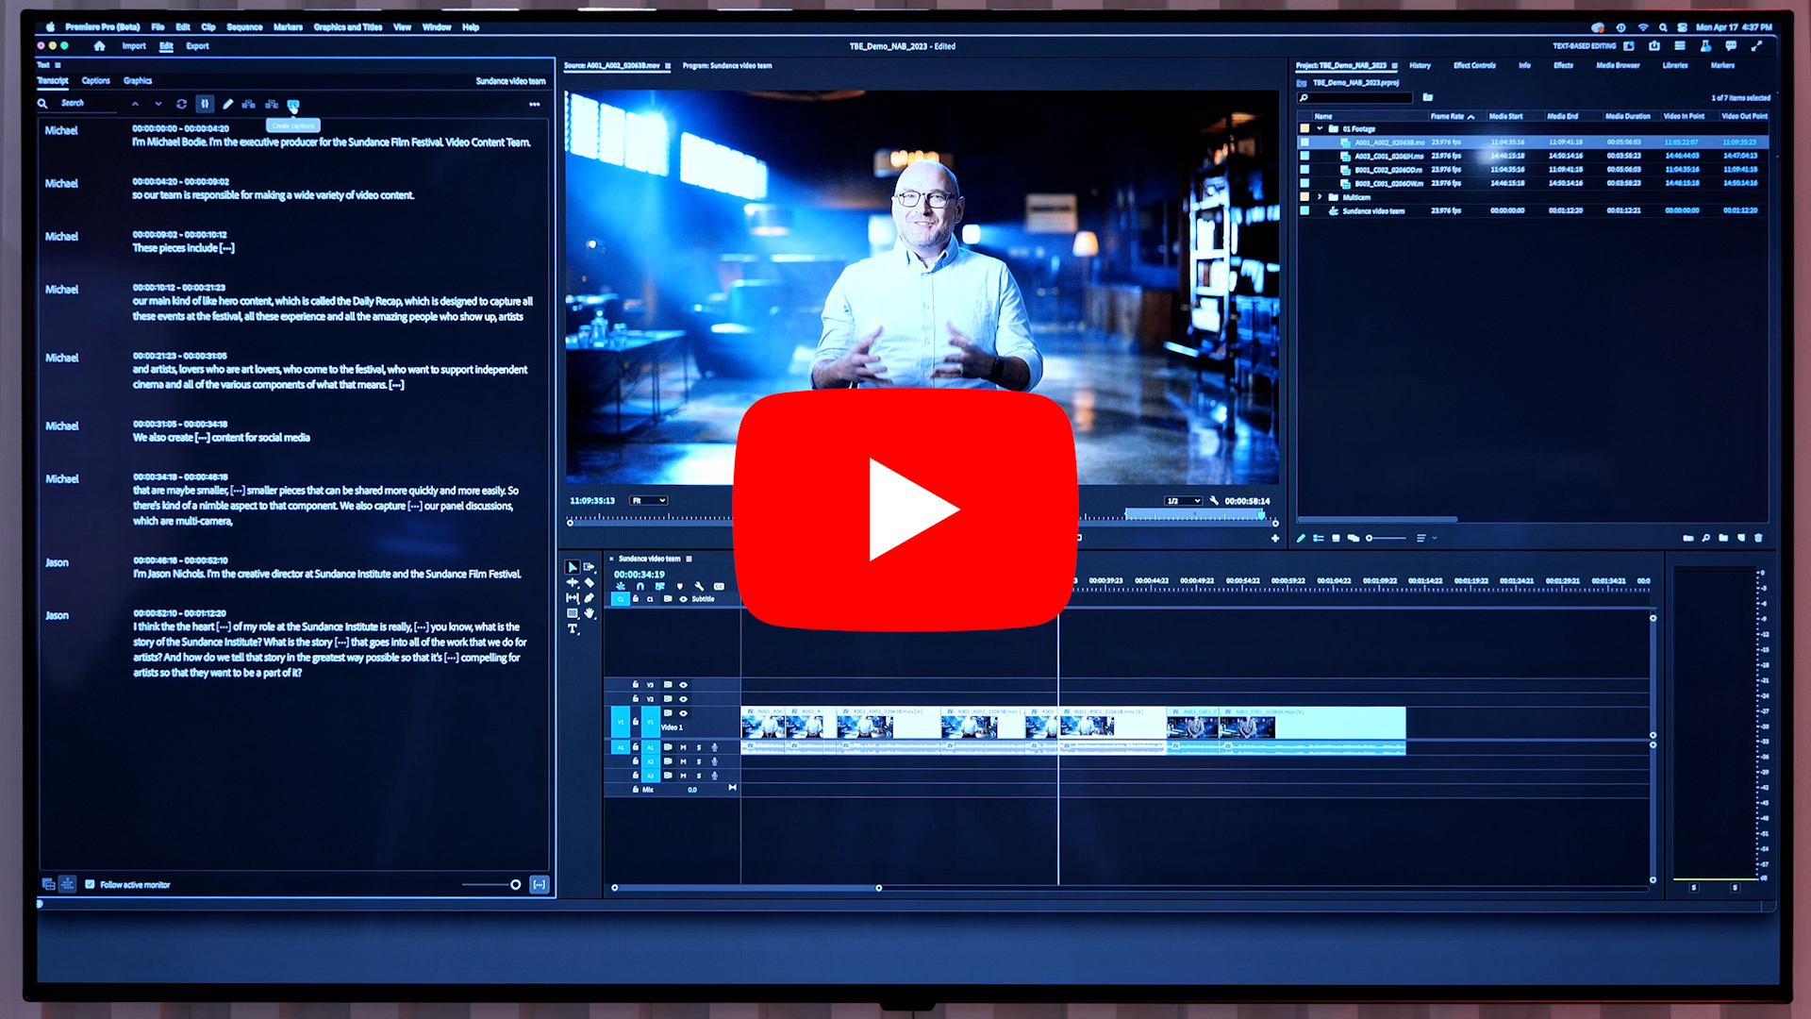The width and height of the screenshot is (1811, 1019).
Task: Click the pencil edit icon in the transcript toolbar
Action: point(227,104)
